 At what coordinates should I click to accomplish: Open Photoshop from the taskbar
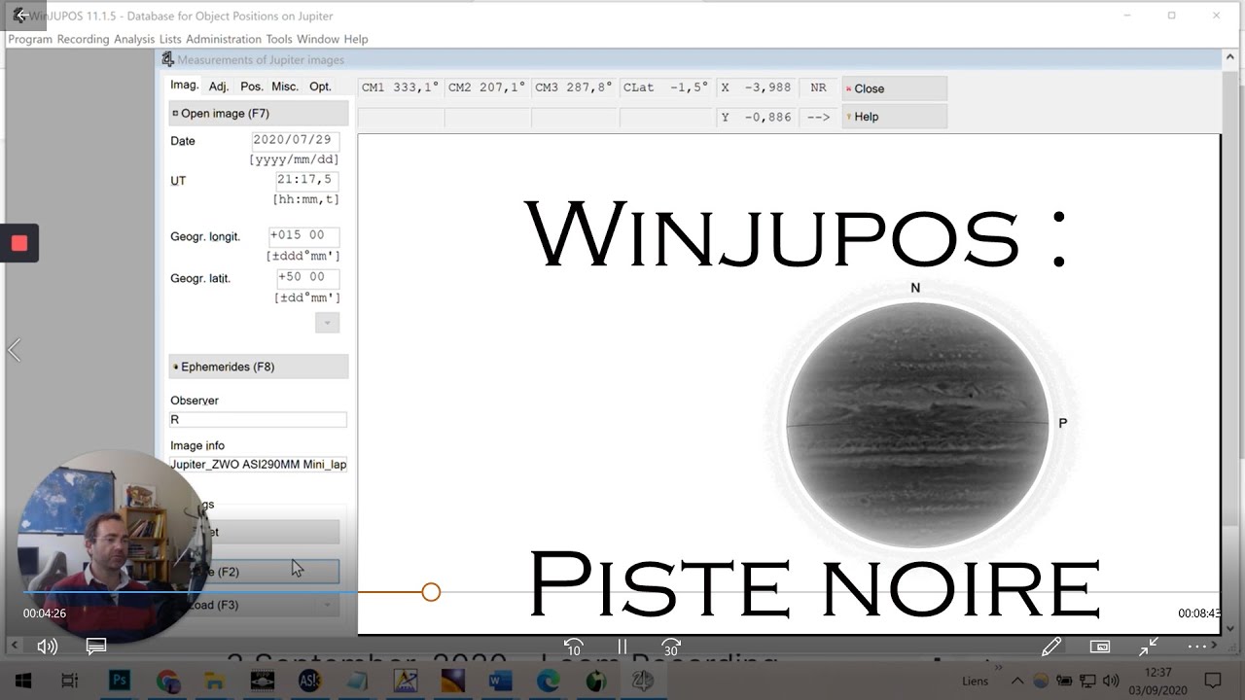coord(120,681)
